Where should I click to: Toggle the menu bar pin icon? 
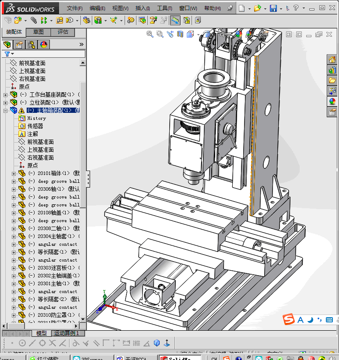point(230,8)
